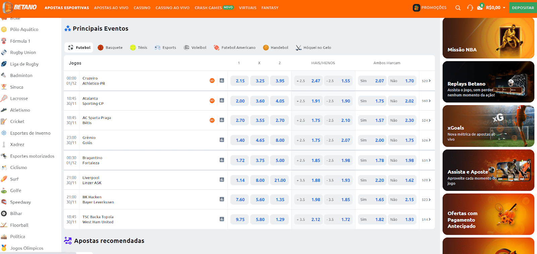Switch to the Esports tab
Image resolution: width=537 pixels, height=254 pixels.
(x=165, y=48)
